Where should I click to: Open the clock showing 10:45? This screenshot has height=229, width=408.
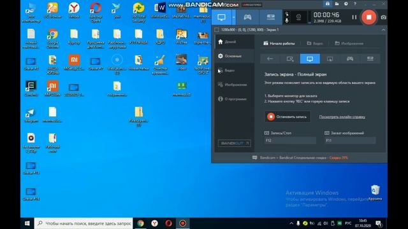coord(363,223)
